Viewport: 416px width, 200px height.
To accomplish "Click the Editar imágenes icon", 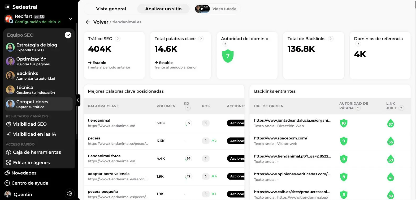I will click(x=8, y=163).
